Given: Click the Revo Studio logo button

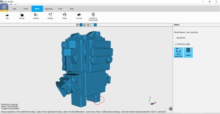Looking at the screenshot, I should 4,8.
